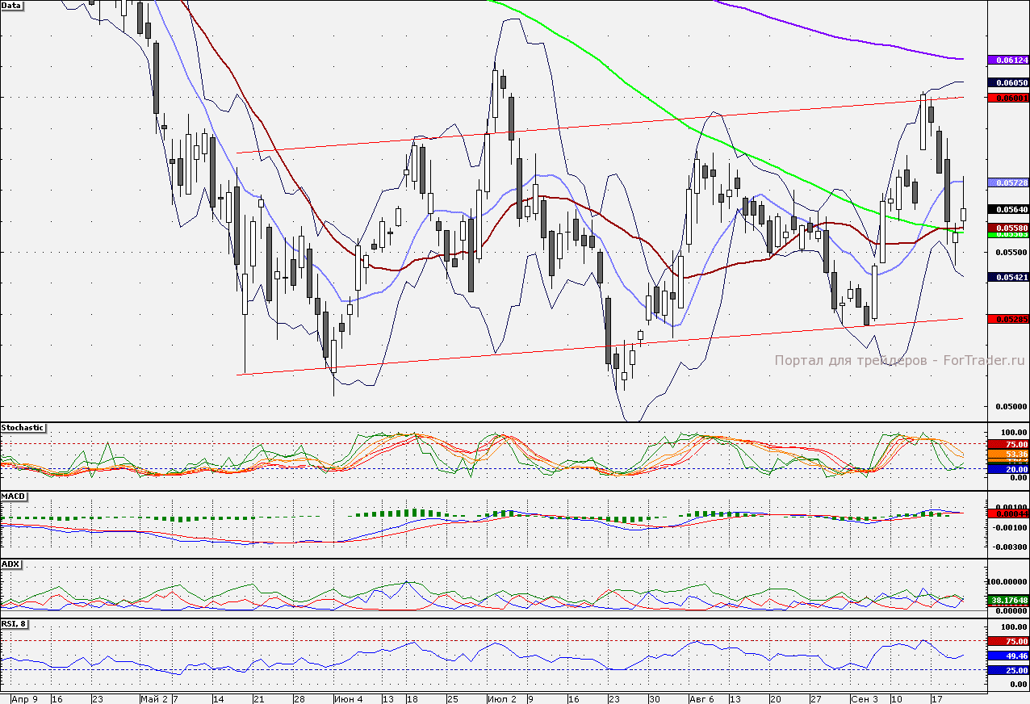Click the purple 0.06124 price tag
Viewport: 1030px width, 704px height.
(1007, 61)
